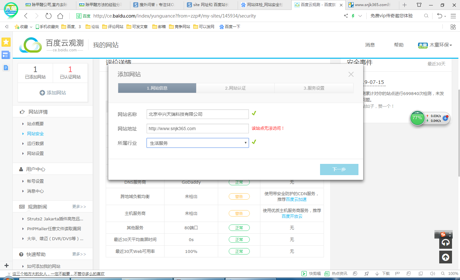Switch to the www.snjk365.com browser tab
This screenshot has width=460, height=280.
pyautogui.click(x=372, y=5)
